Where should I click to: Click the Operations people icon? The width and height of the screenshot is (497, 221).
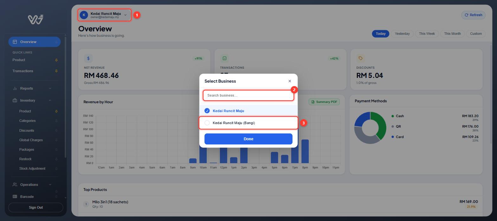15,185
